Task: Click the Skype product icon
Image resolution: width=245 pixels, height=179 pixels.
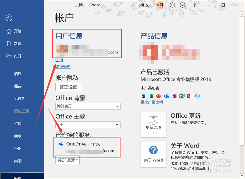Action: tap(198, 96)
